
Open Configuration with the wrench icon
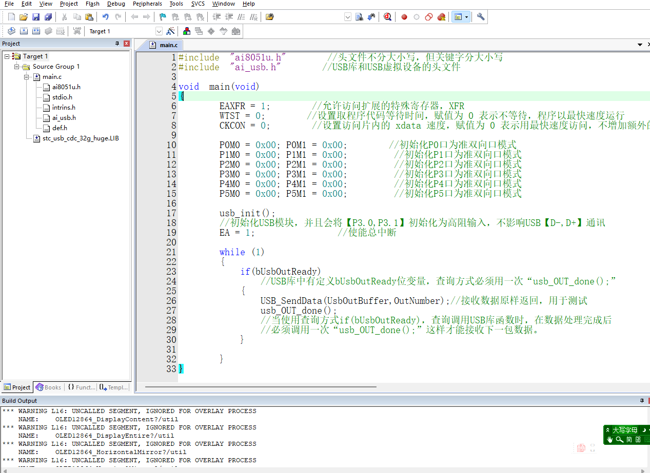481,17
